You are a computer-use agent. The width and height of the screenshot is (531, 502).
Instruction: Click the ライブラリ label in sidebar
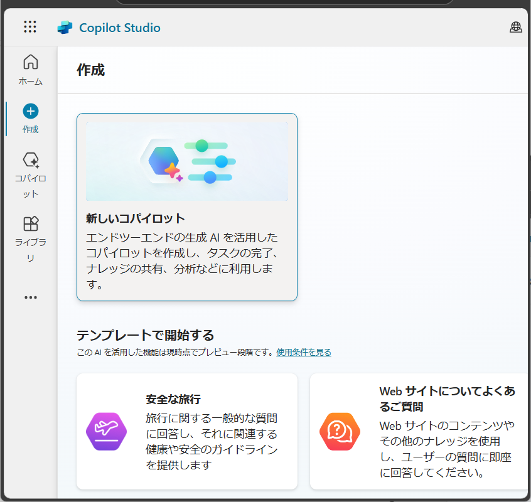(x=31, y=250)
